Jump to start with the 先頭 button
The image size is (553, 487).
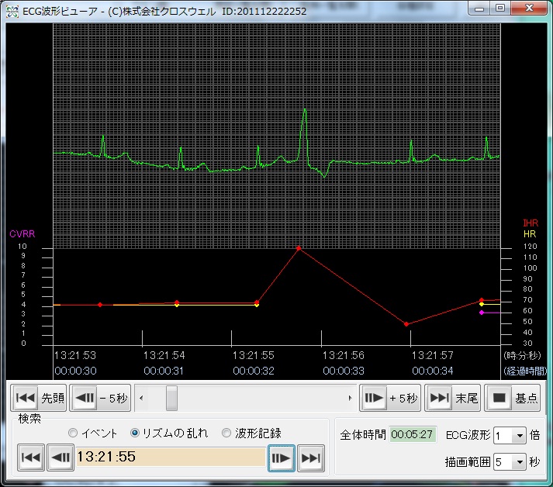38,398
